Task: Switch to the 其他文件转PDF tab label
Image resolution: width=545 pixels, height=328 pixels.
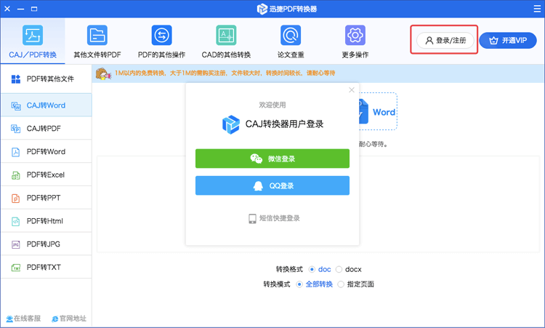Action: [97, 55]
